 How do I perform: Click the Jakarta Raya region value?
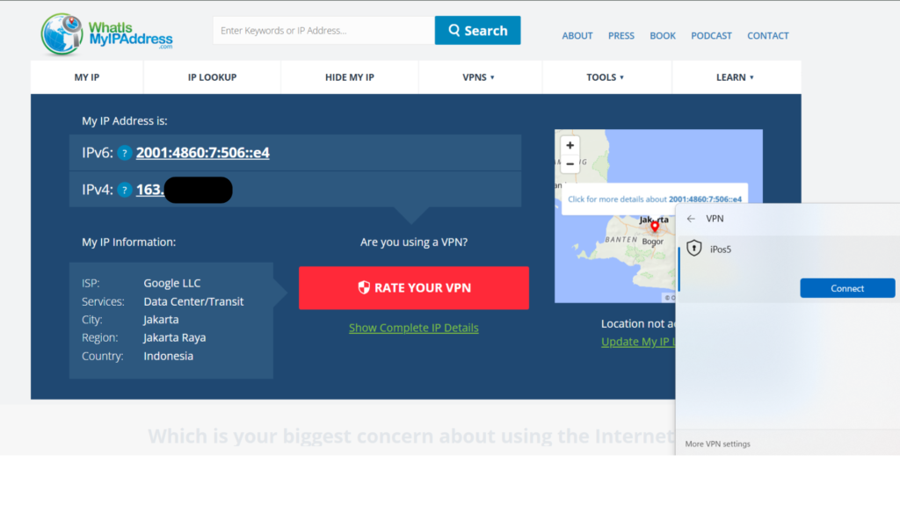coord(175,338)
